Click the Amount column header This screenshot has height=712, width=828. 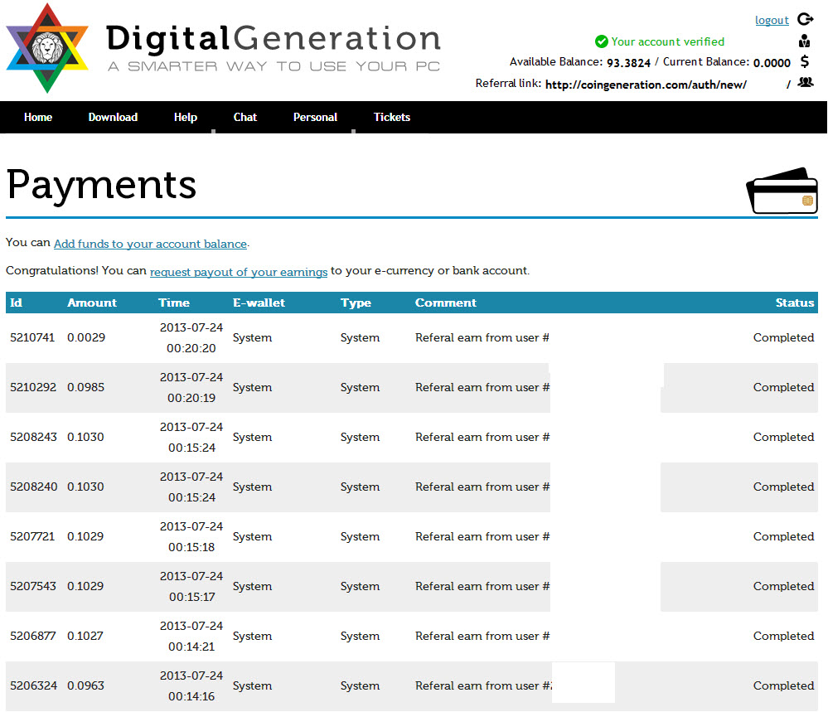click(92, 303)
